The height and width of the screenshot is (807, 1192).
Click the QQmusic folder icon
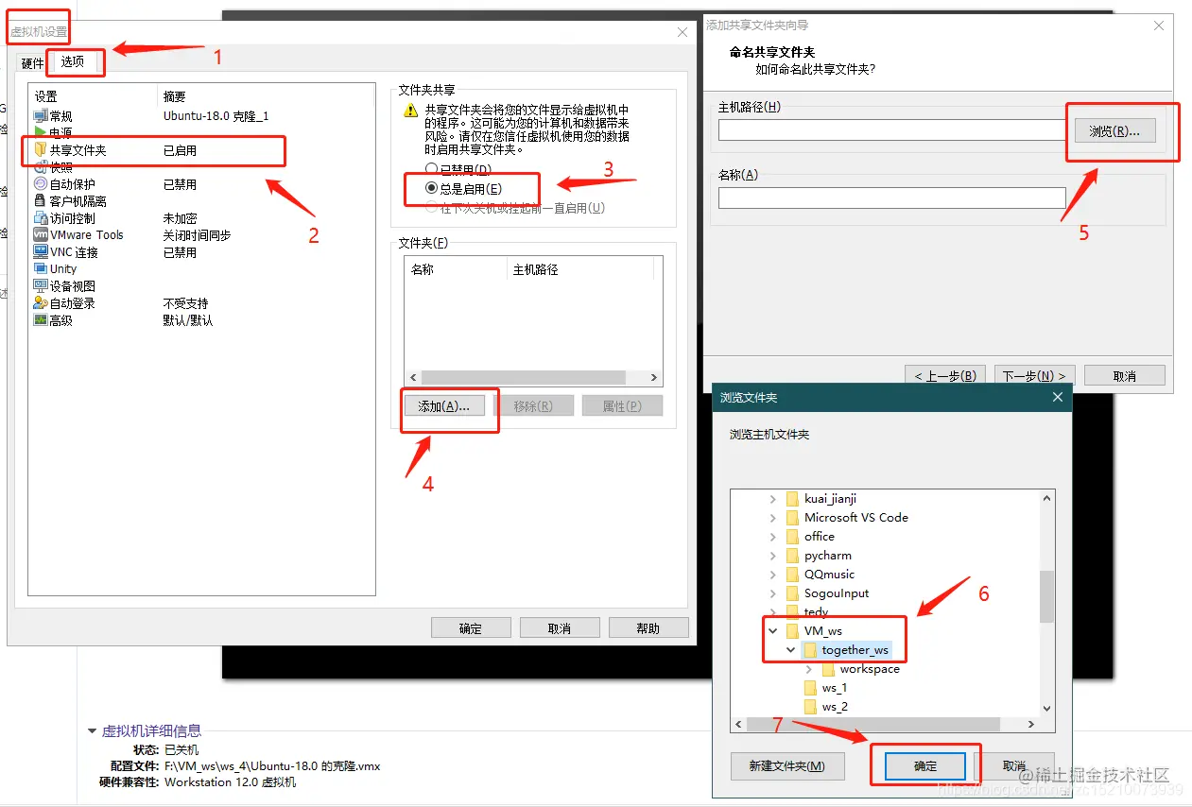pyautogui.click(x=792, y=575)
